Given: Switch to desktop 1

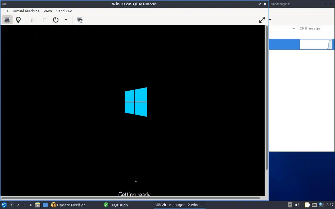Looking at the screenshot, I should click(x=12, y=205).
